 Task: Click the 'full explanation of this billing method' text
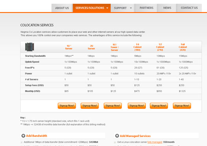point(86,124)
